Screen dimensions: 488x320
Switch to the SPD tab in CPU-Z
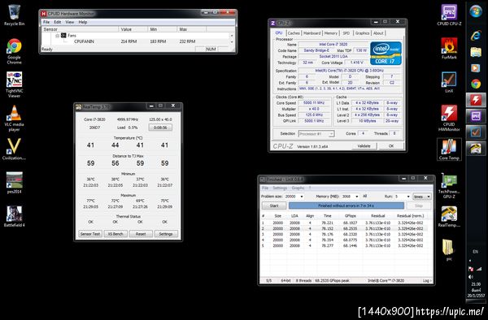[346, 33]
